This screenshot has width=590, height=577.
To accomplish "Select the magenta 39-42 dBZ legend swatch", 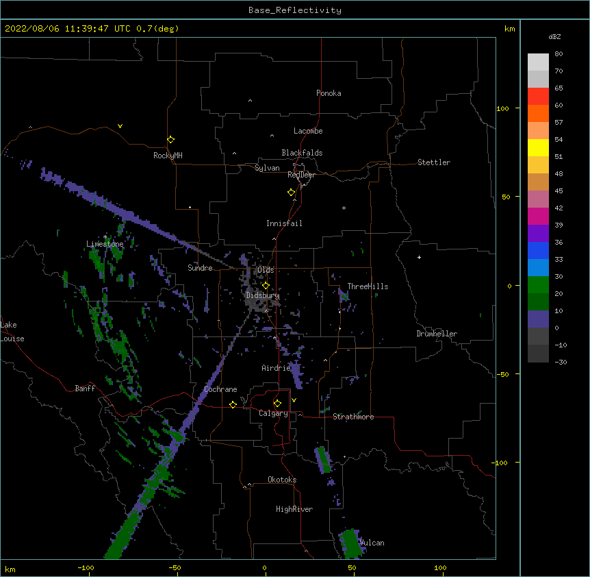I will (x=538, y=216).
